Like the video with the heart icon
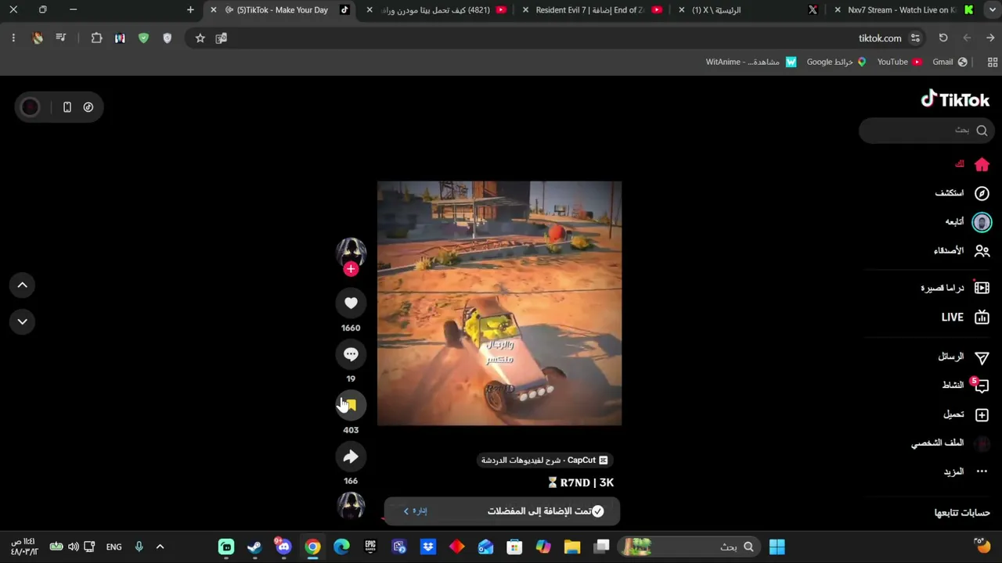Image resolution: width=1002 pixels, height=563 pixels. tap(351, 303)
